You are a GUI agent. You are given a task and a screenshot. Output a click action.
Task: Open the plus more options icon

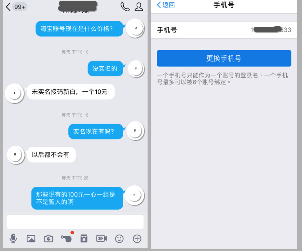pos(137,239)
